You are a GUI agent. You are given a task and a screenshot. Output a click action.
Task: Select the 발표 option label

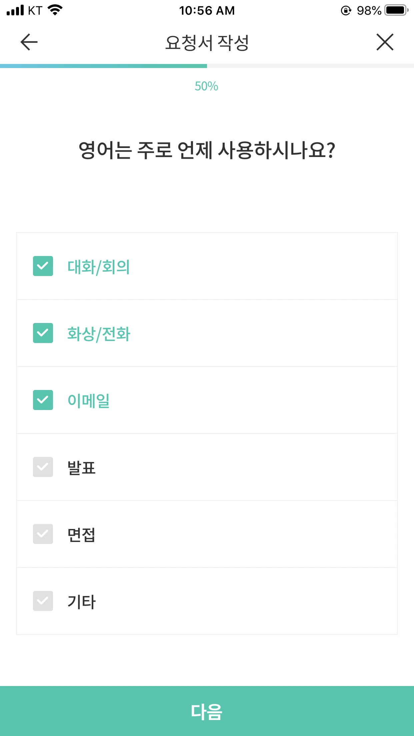[81, 468]
